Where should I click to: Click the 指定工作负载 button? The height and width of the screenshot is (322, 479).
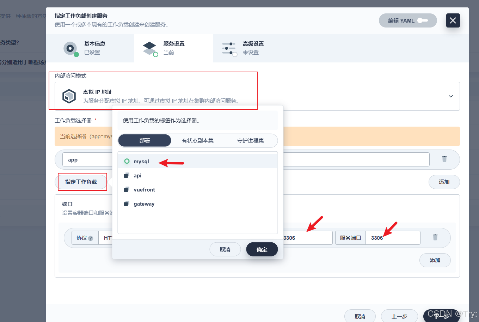pyautogui.click(x=82, y=182)
